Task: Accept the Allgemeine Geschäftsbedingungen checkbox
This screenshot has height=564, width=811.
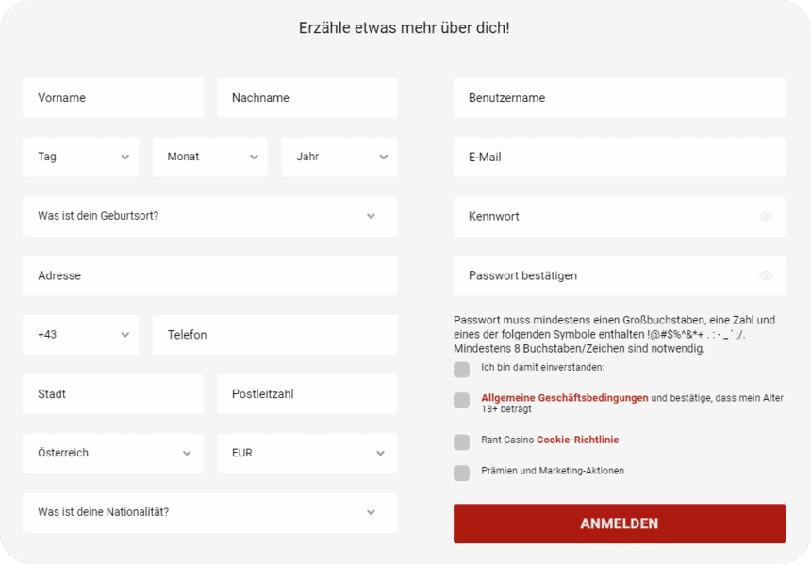Action: pos(461,400)
